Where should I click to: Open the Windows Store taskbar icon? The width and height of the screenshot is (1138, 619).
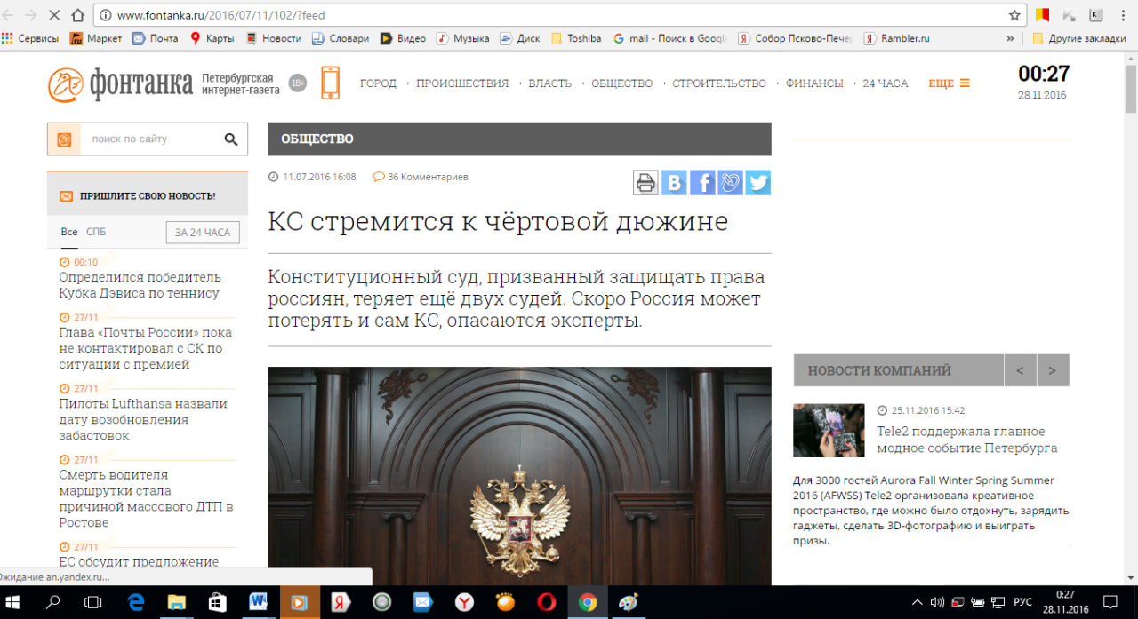pos(217,602)
